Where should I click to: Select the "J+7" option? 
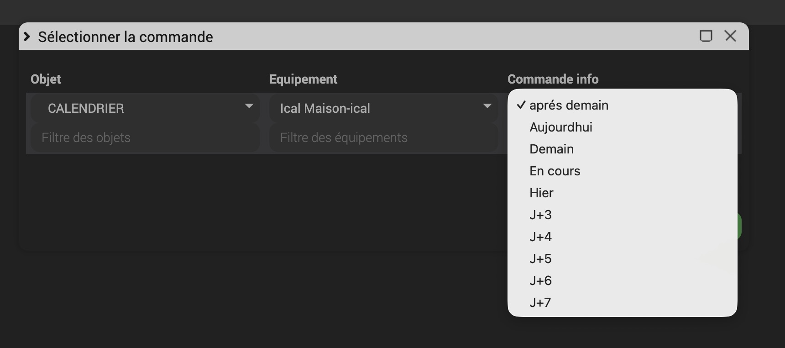(540, 302)
